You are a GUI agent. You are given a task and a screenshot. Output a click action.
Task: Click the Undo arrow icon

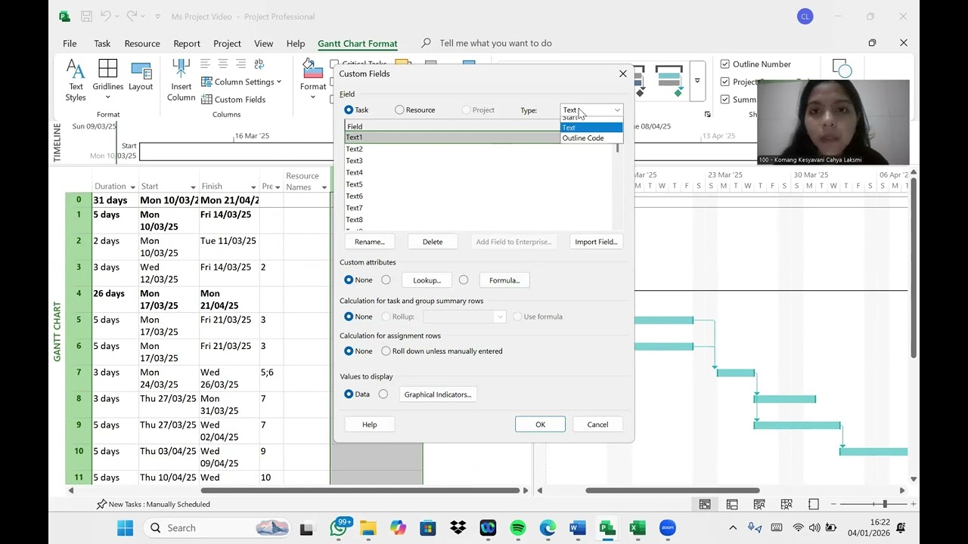tap(105, 16)
